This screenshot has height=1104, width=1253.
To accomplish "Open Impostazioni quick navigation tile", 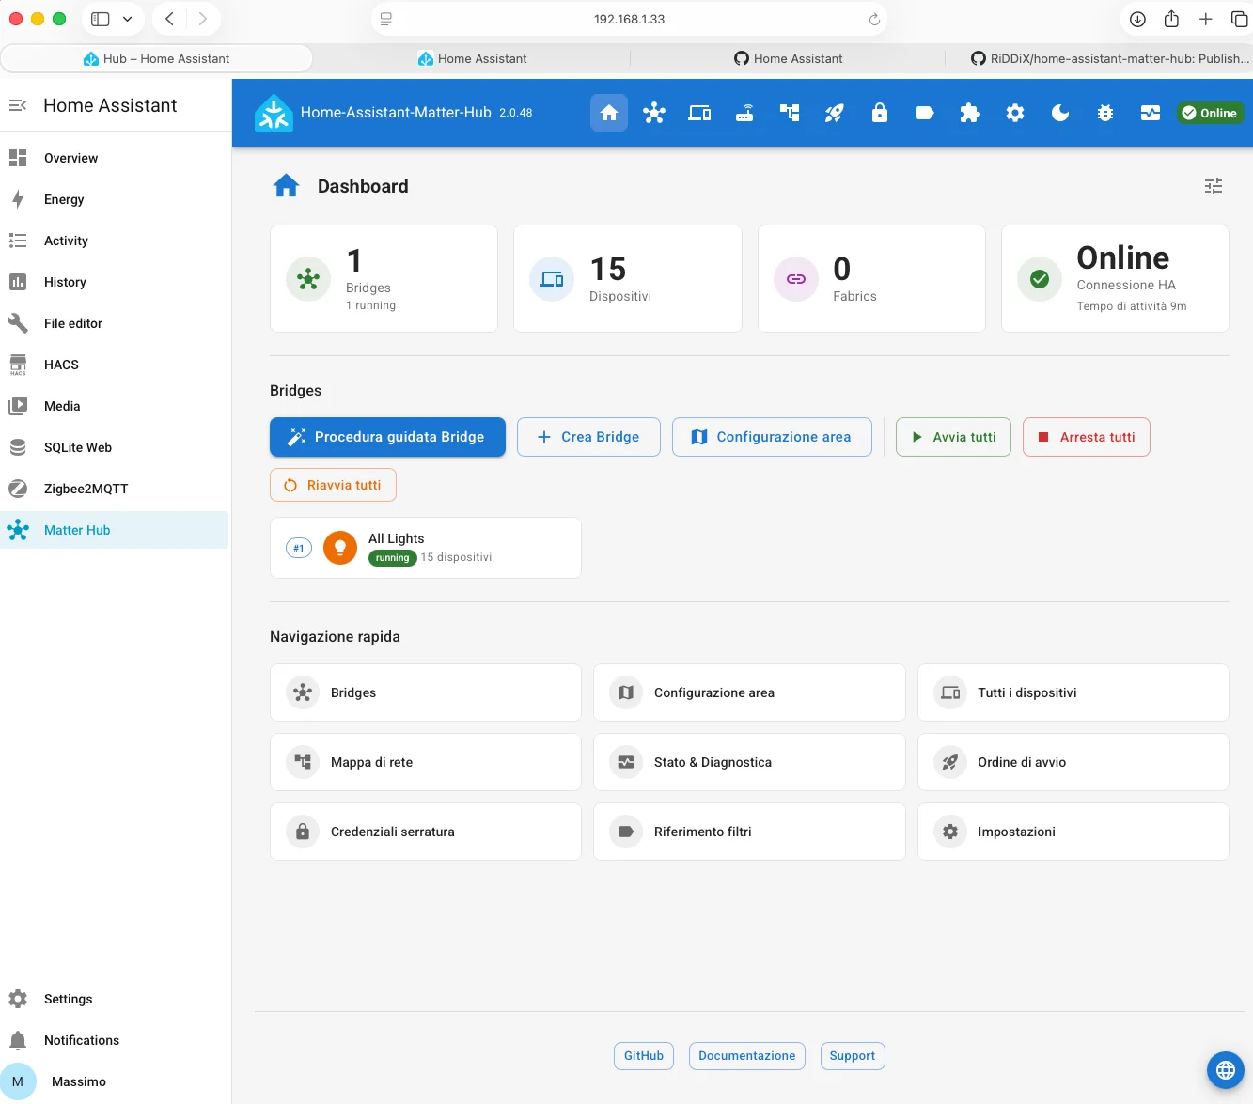I will pyautogui.click(x=1073, y=832).
